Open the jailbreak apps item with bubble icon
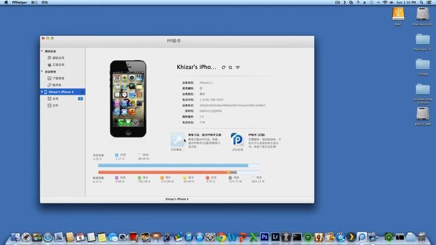This screenshot has height=245, width=436. pos(56,58)
